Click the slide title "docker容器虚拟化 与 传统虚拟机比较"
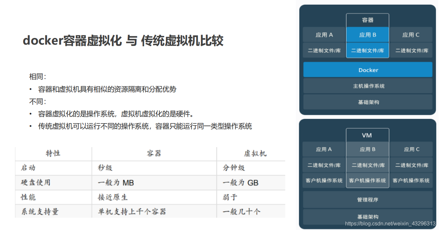The height and width of the screenshot is (230, 439). [x=123, y=41]
